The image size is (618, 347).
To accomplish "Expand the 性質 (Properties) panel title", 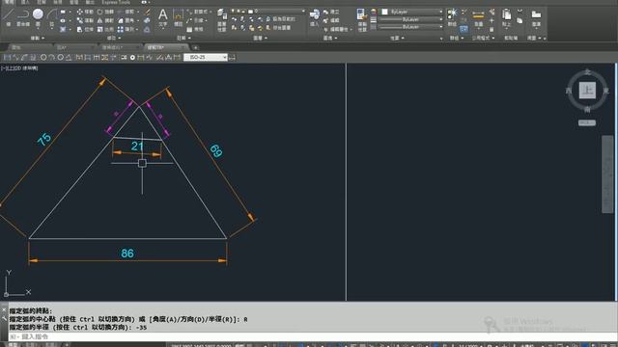I will click(x=397, y=39).
